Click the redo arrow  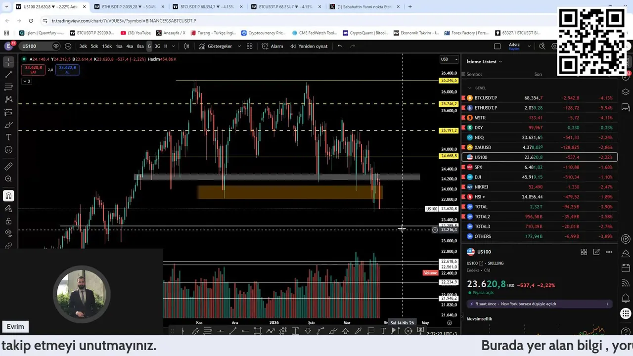pos(353,46)
